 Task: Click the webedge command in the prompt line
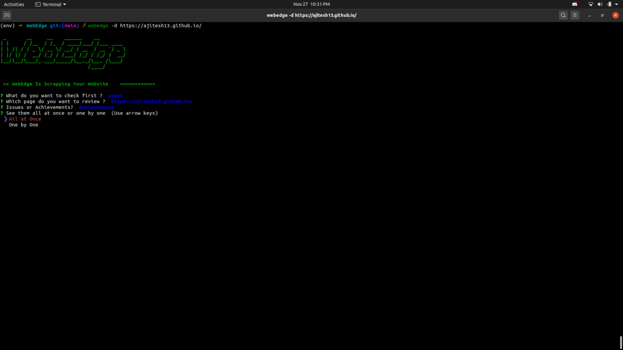(x=98, y=26)
